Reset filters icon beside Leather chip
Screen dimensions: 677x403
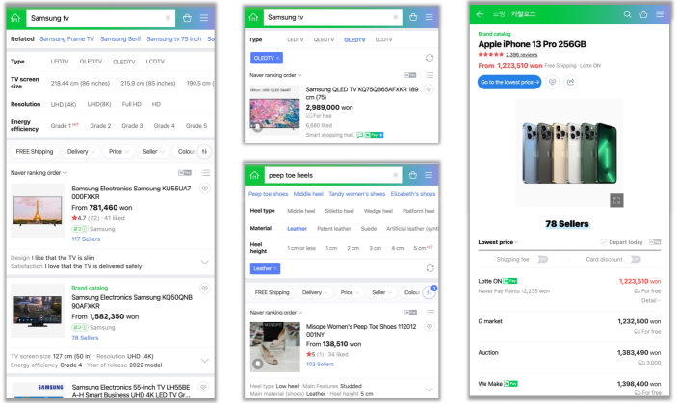pos(430,268)
